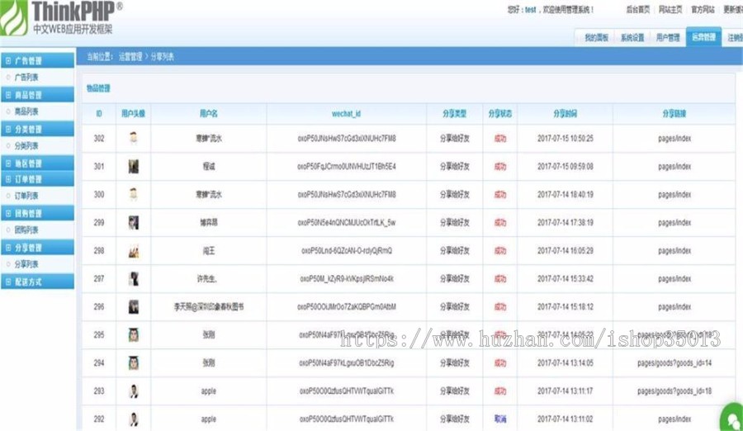Click the ThinkPHP logo
743x431 pixels.
pyautogui.click(x=61, y=17)
